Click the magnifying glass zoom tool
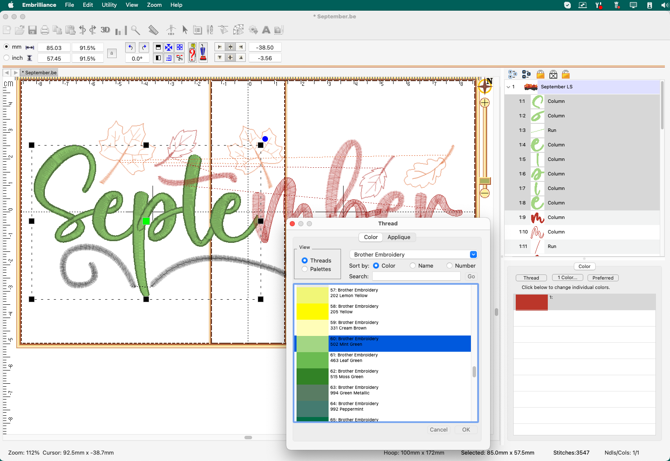This screenshot has width=670, height=461. point(135,30)
